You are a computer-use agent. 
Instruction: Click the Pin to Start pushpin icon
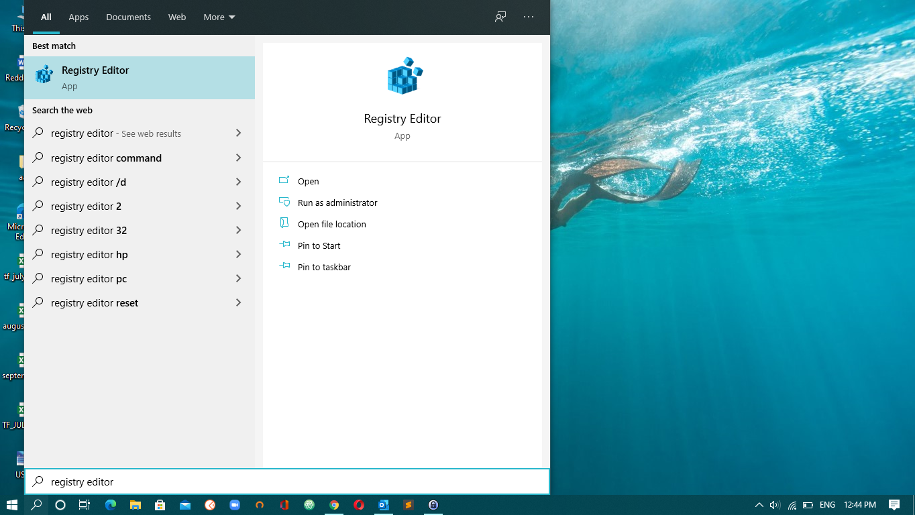(x=284, y=245)
